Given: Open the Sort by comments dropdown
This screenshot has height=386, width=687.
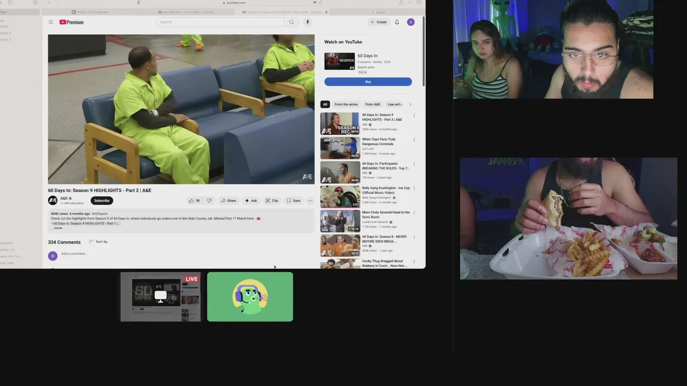Looking at the screenshot, I should [x=98, y=242].
